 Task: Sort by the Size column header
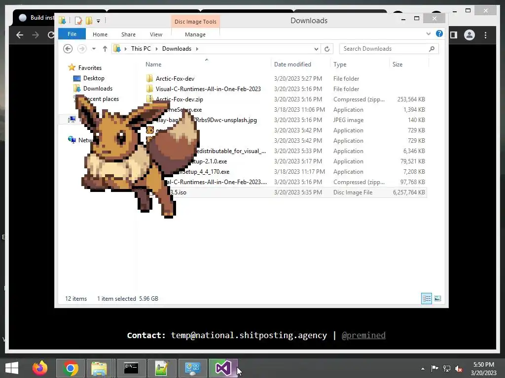(397, 64)
